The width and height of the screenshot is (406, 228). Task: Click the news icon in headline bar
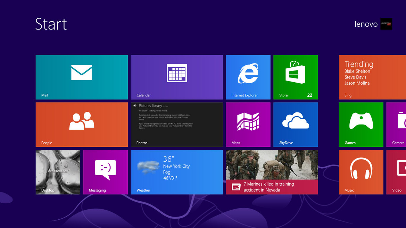click(236, 187)
